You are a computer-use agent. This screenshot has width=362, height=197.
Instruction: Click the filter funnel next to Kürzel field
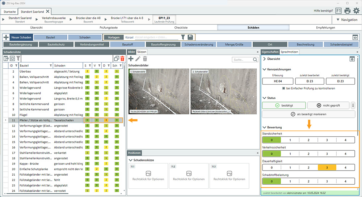183,37
